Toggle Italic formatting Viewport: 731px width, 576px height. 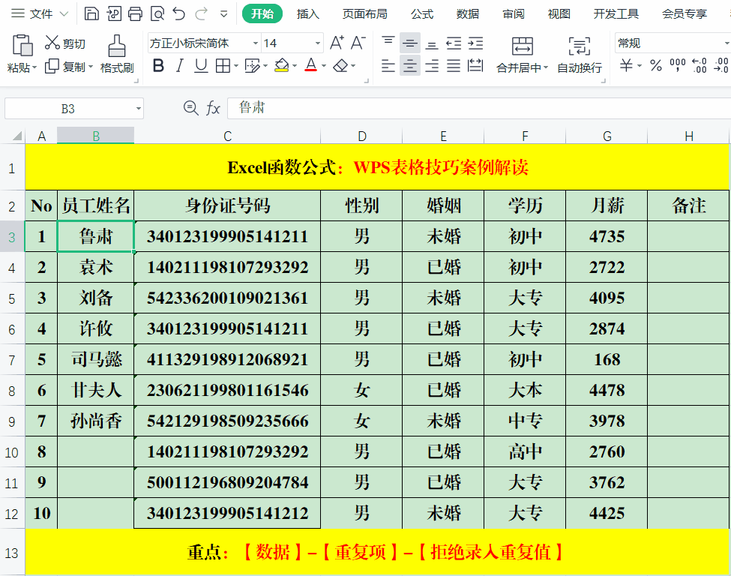[180, 66]
